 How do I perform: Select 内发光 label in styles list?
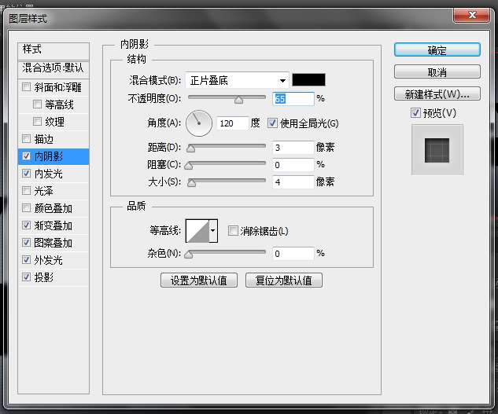click(x=48, y=174)
